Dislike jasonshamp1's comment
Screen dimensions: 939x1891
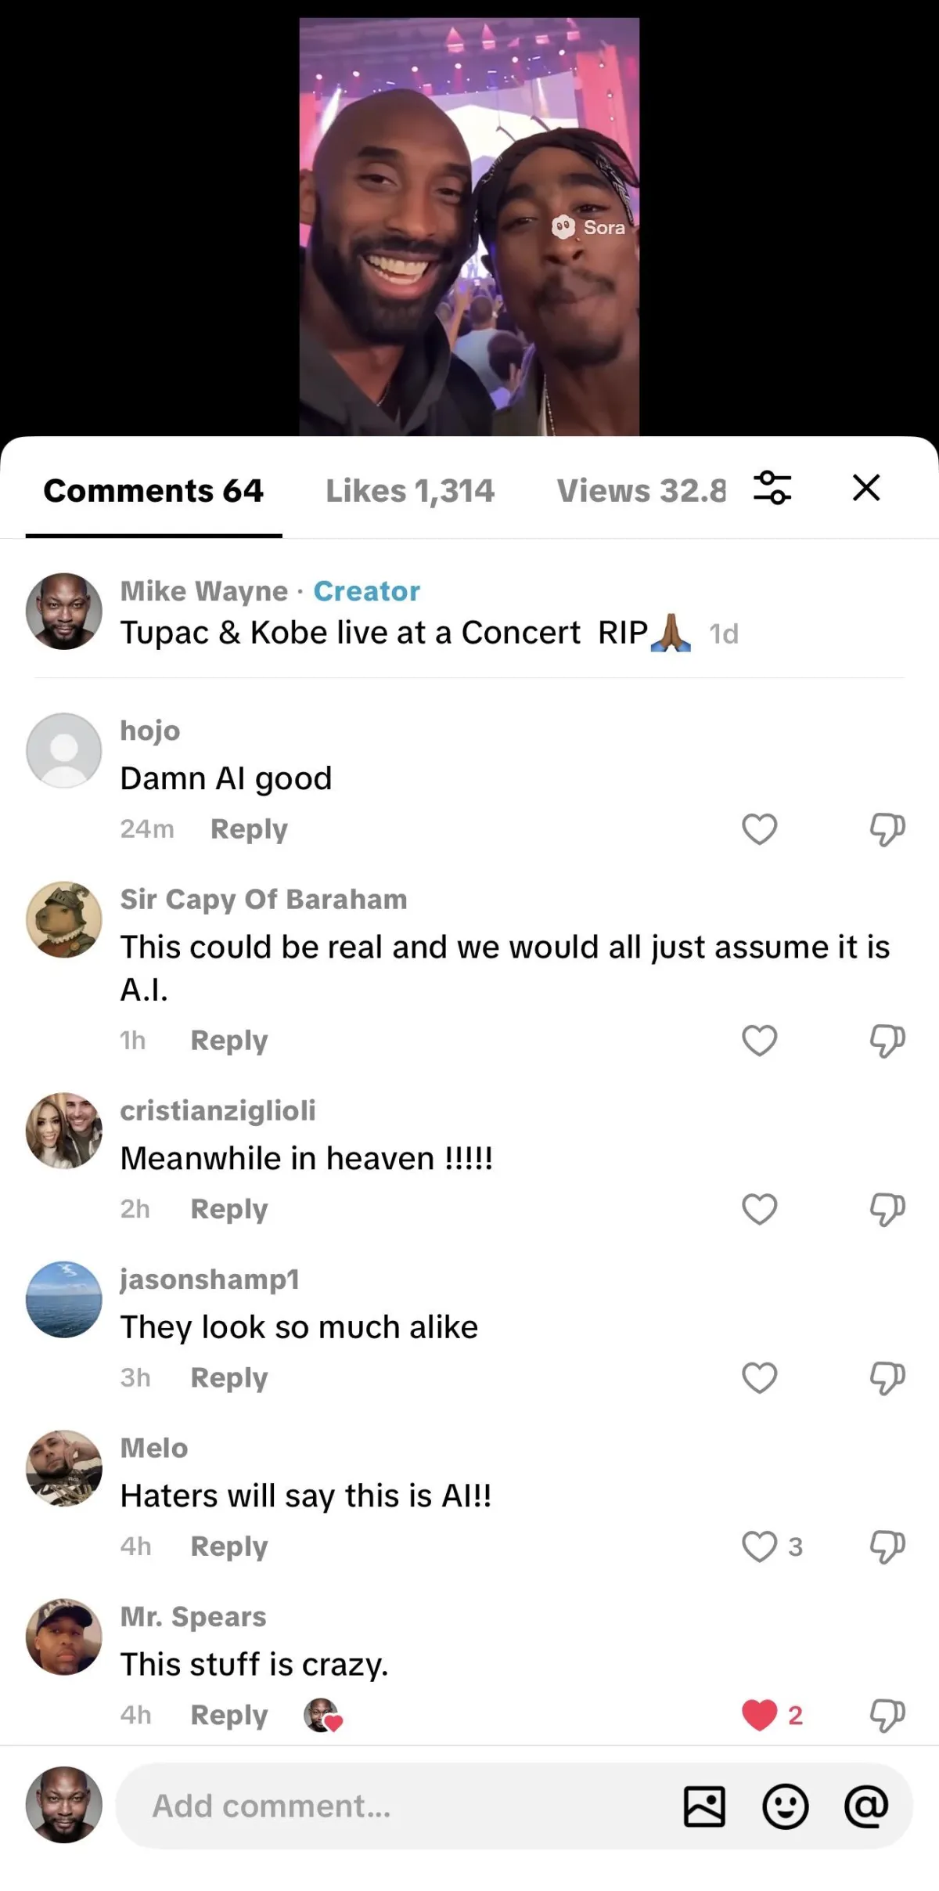click(x=887, y=1377)
